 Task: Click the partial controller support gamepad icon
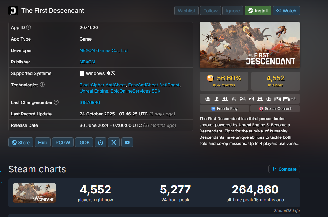242,99
